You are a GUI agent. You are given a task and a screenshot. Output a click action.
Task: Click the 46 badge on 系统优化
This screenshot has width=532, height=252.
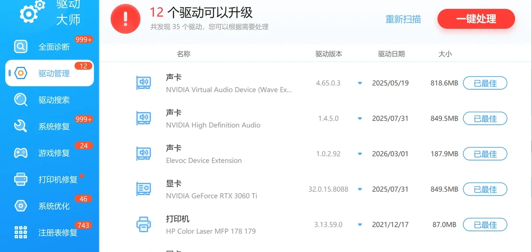pos(84,199)
